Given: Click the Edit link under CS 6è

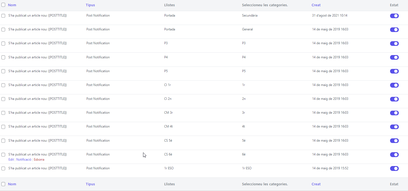Looking at the screenshot, I should coord(11,160).
